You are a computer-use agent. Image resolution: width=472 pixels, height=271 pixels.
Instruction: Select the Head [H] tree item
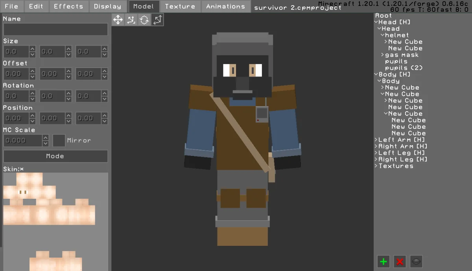coord(394,22)
